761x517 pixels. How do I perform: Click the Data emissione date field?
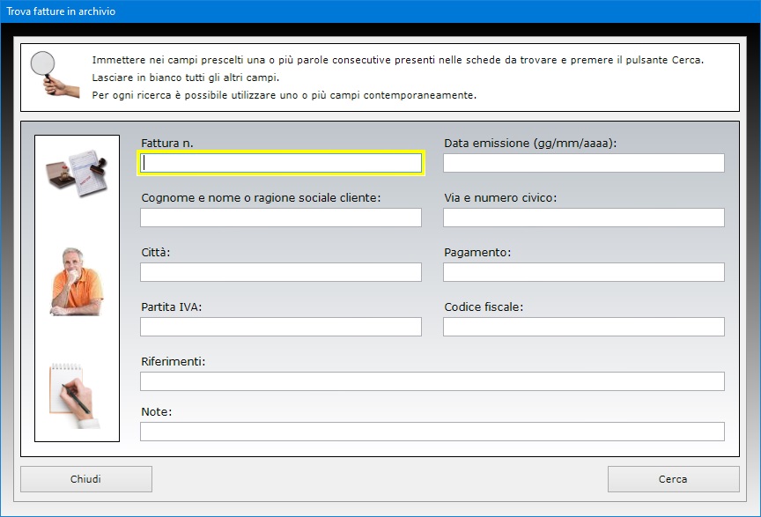(584, 163)
